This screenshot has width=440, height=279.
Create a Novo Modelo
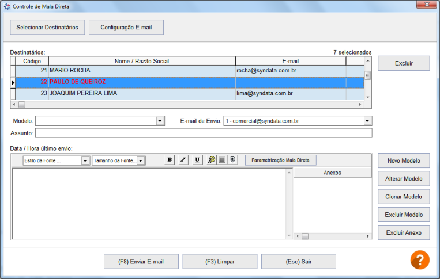tap(404, 160)
